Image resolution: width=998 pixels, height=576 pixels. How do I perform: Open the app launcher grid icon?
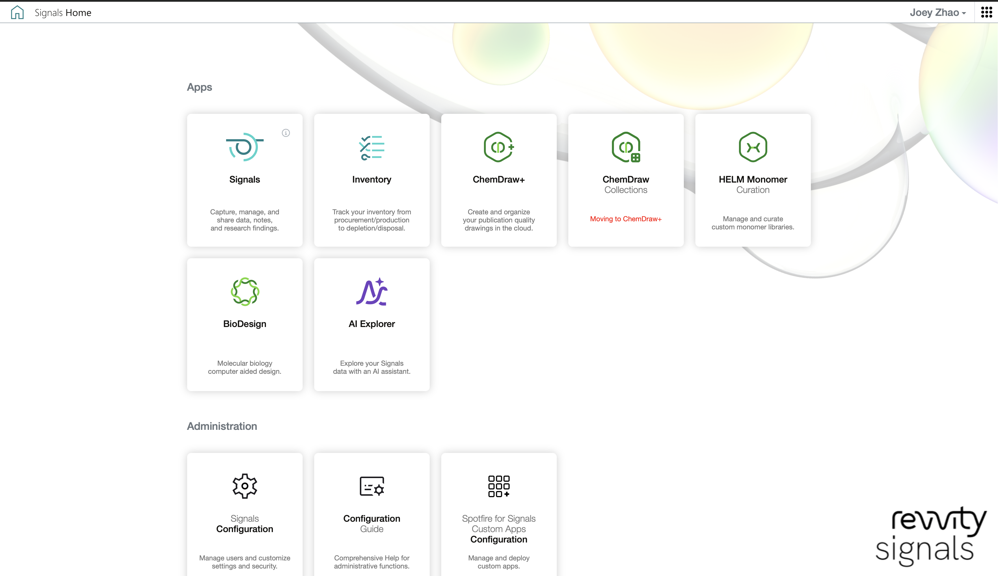[986, 12]
